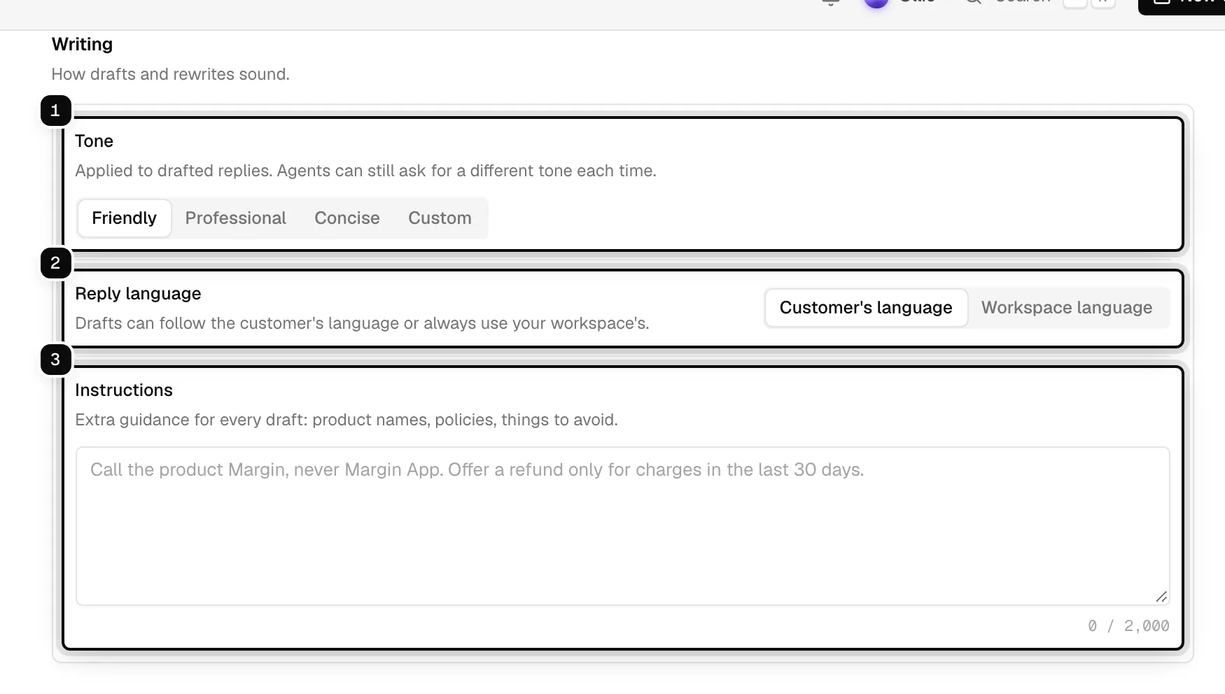Set reply language to Customer's language
This screenshot has height=694, width=1225.
(x=866, y=308)
